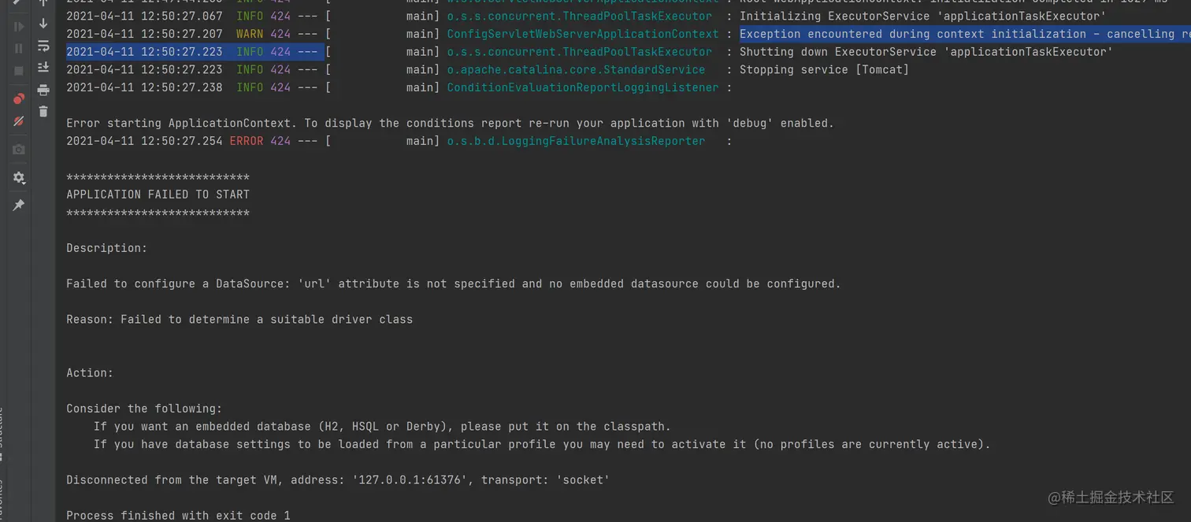Clear console with the trash icon

pyautogui.click(x=43, y=112)
